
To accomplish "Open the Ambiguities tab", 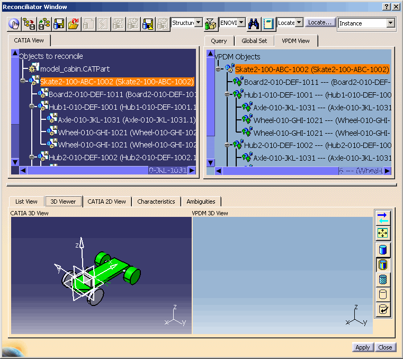I will (201, 202).
